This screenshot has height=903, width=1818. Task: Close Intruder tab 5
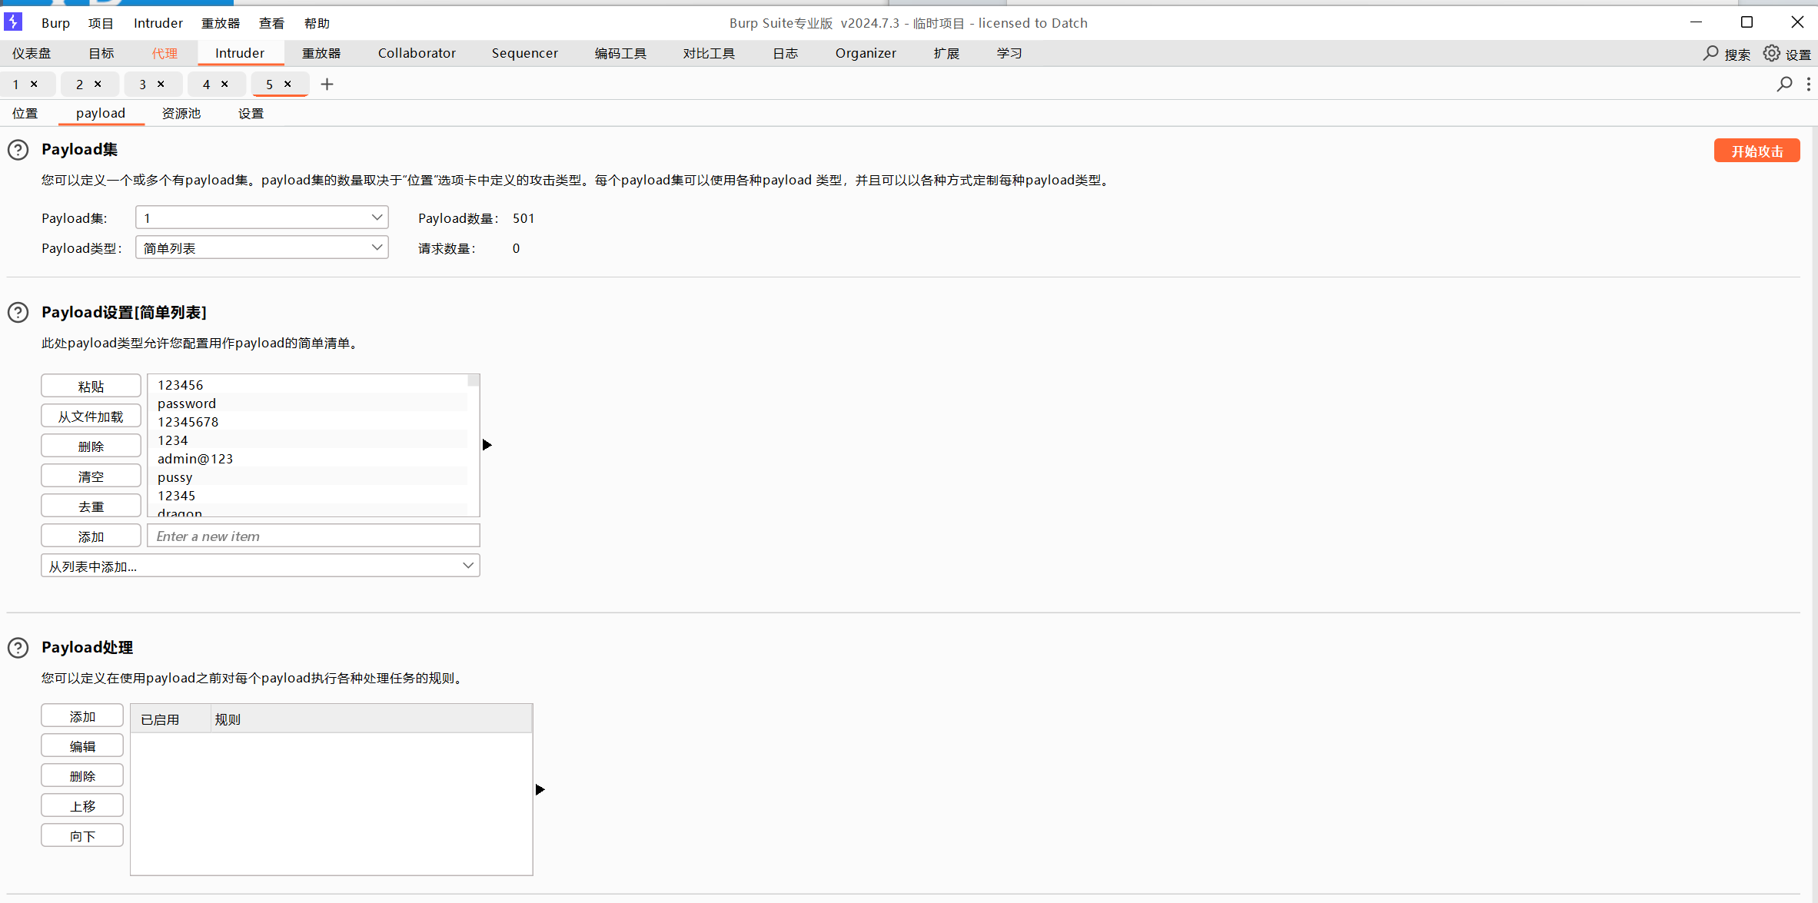click(287, 84)
